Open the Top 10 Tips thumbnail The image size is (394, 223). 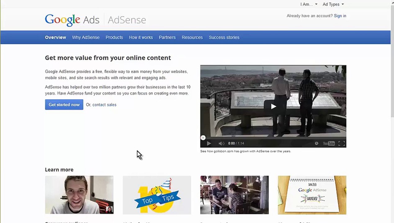(157, 195)
